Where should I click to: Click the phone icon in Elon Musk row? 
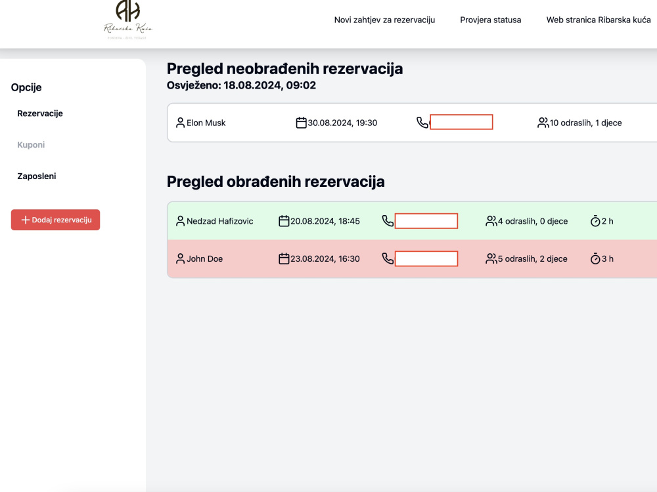pyautogui.click(x=422, y=123)
